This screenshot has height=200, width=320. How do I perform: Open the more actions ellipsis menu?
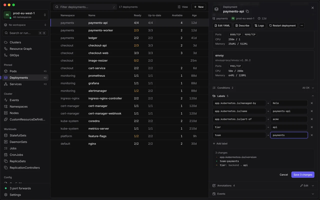[x=302, y=25]
